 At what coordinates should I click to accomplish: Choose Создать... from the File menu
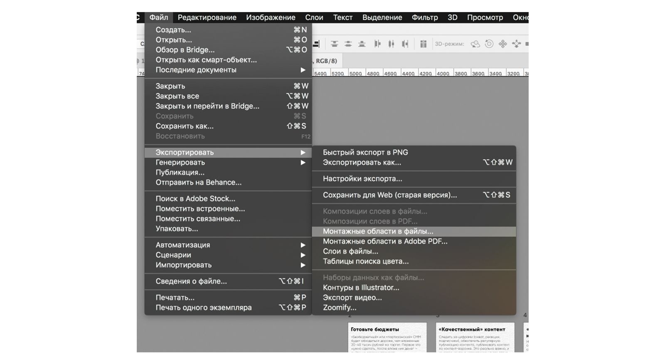(228, 30)
